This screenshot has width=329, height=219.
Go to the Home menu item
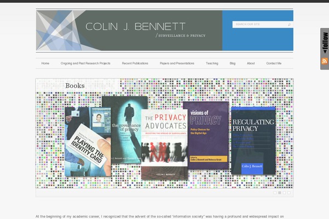[46, 64]
